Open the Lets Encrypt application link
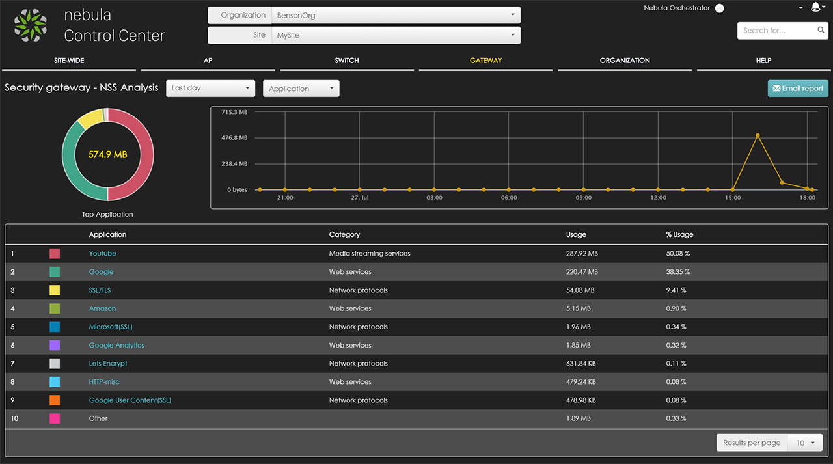Screen dimensions: 833x464 (x=108, y=363)
